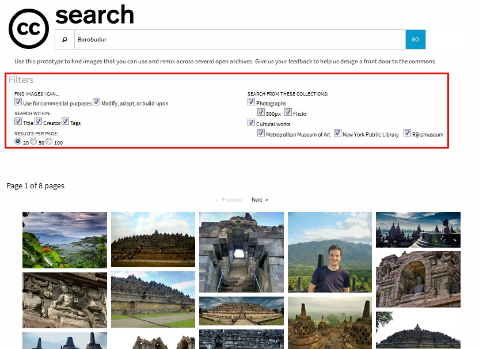Select 100 results per page
This screenshot has height=349, width=479.
(x=50, y=141)
